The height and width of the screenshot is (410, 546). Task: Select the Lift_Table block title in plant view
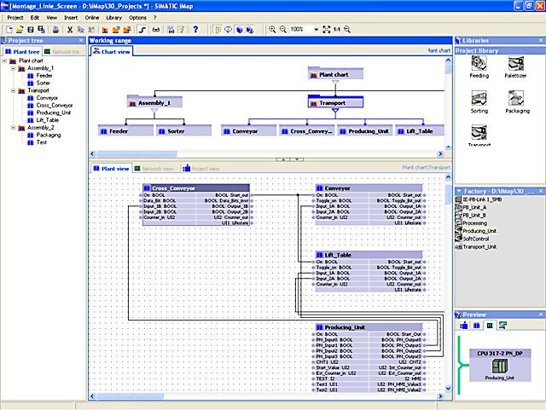pos(369,255)
